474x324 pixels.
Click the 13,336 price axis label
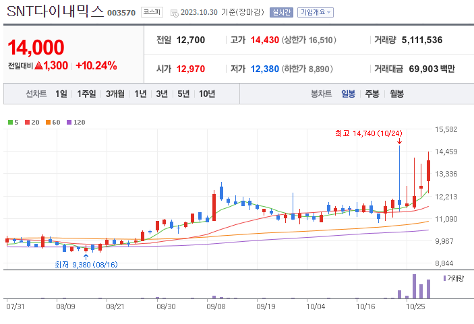[446, 174]
